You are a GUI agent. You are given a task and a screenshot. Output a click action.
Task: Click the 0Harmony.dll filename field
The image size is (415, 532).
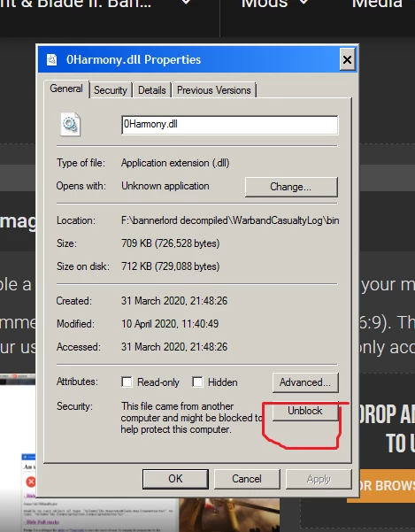tap(229, 125)
